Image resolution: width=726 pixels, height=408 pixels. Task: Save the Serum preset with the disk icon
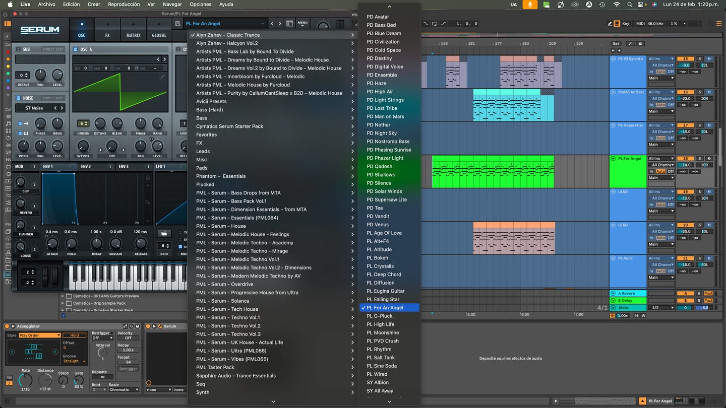tap(177, 23)
